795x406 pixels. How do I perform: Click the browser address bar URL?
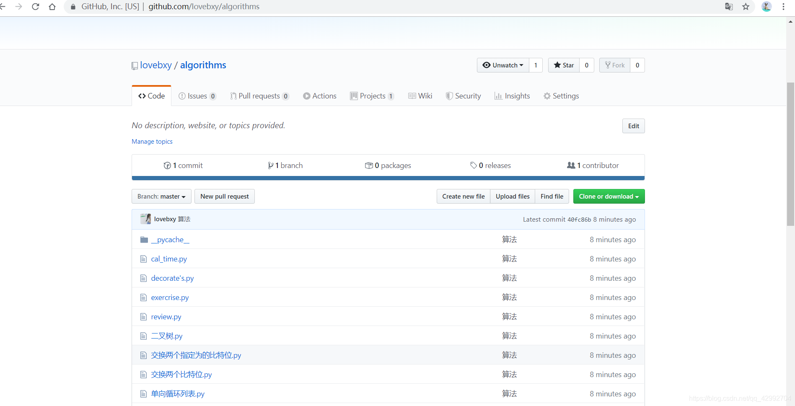[204, 7]
